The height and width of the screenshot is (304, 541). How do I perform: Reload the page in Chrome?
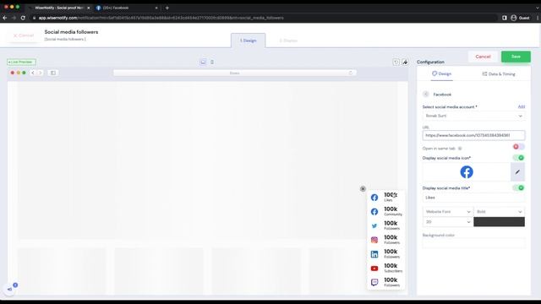tap(23, 18)
